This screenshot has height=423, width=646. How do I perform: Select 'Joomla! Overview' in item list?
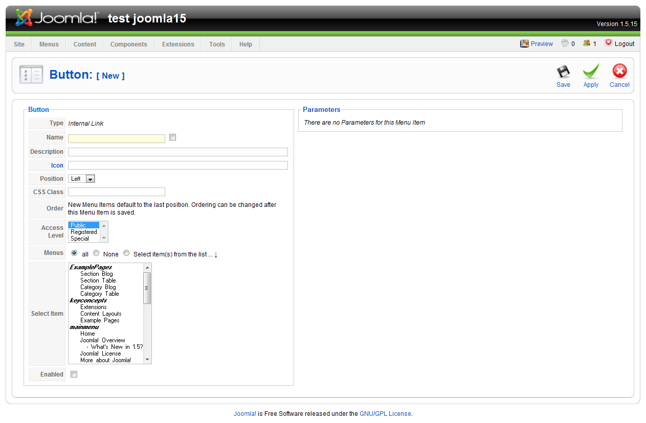(x=103, y=340)
